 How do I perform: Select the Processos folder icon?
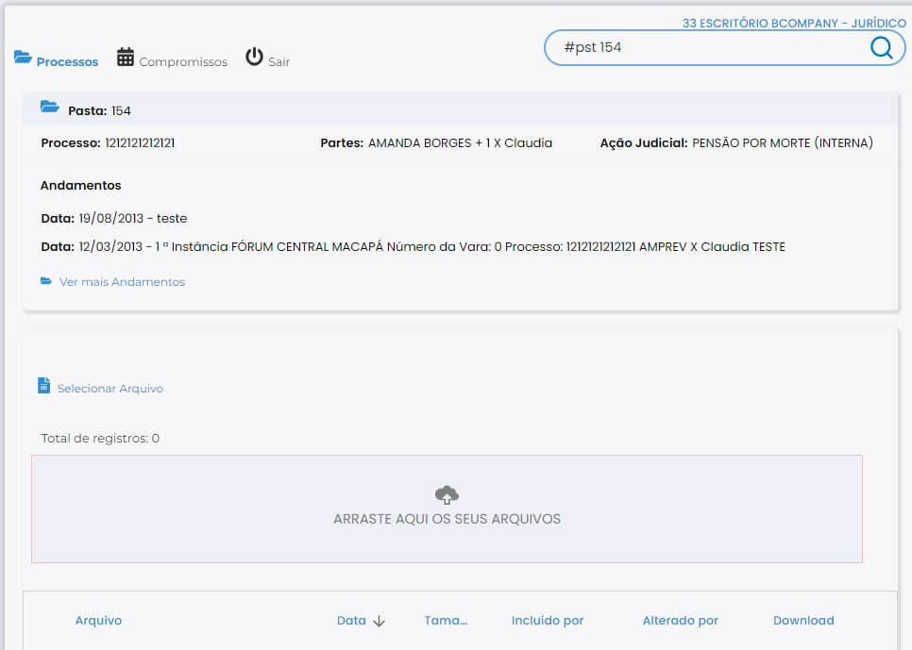(22, 58)
